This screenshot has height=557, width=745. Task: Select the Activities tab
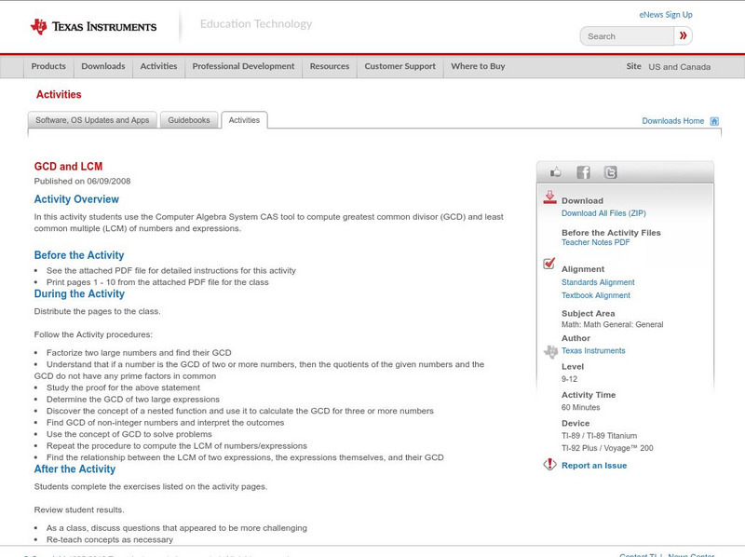pyautogui.click(x=244, y=120)
